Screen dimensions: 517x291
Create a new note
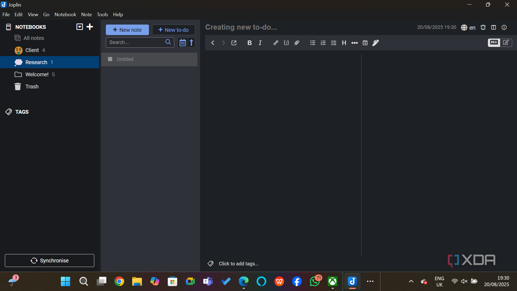pyautogui.click(x=127, y=30)
